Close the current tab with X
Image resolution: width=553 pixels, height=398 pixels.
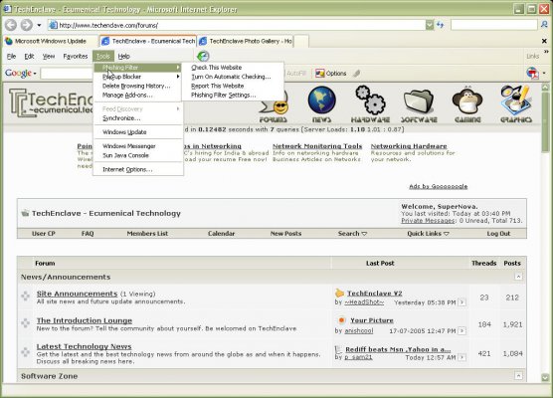click(x=544, y=41)
